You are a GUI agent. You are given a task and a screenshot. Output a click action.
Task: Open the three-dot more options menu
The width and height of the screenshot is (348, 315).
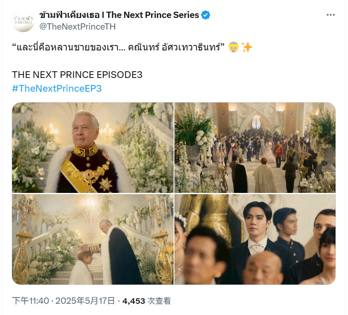330,15
